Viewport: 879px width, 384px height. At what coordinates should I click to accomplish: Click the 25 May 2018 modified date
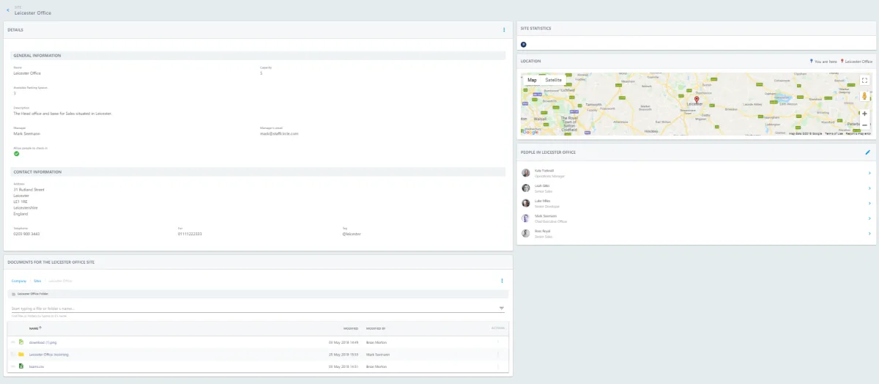344,354
